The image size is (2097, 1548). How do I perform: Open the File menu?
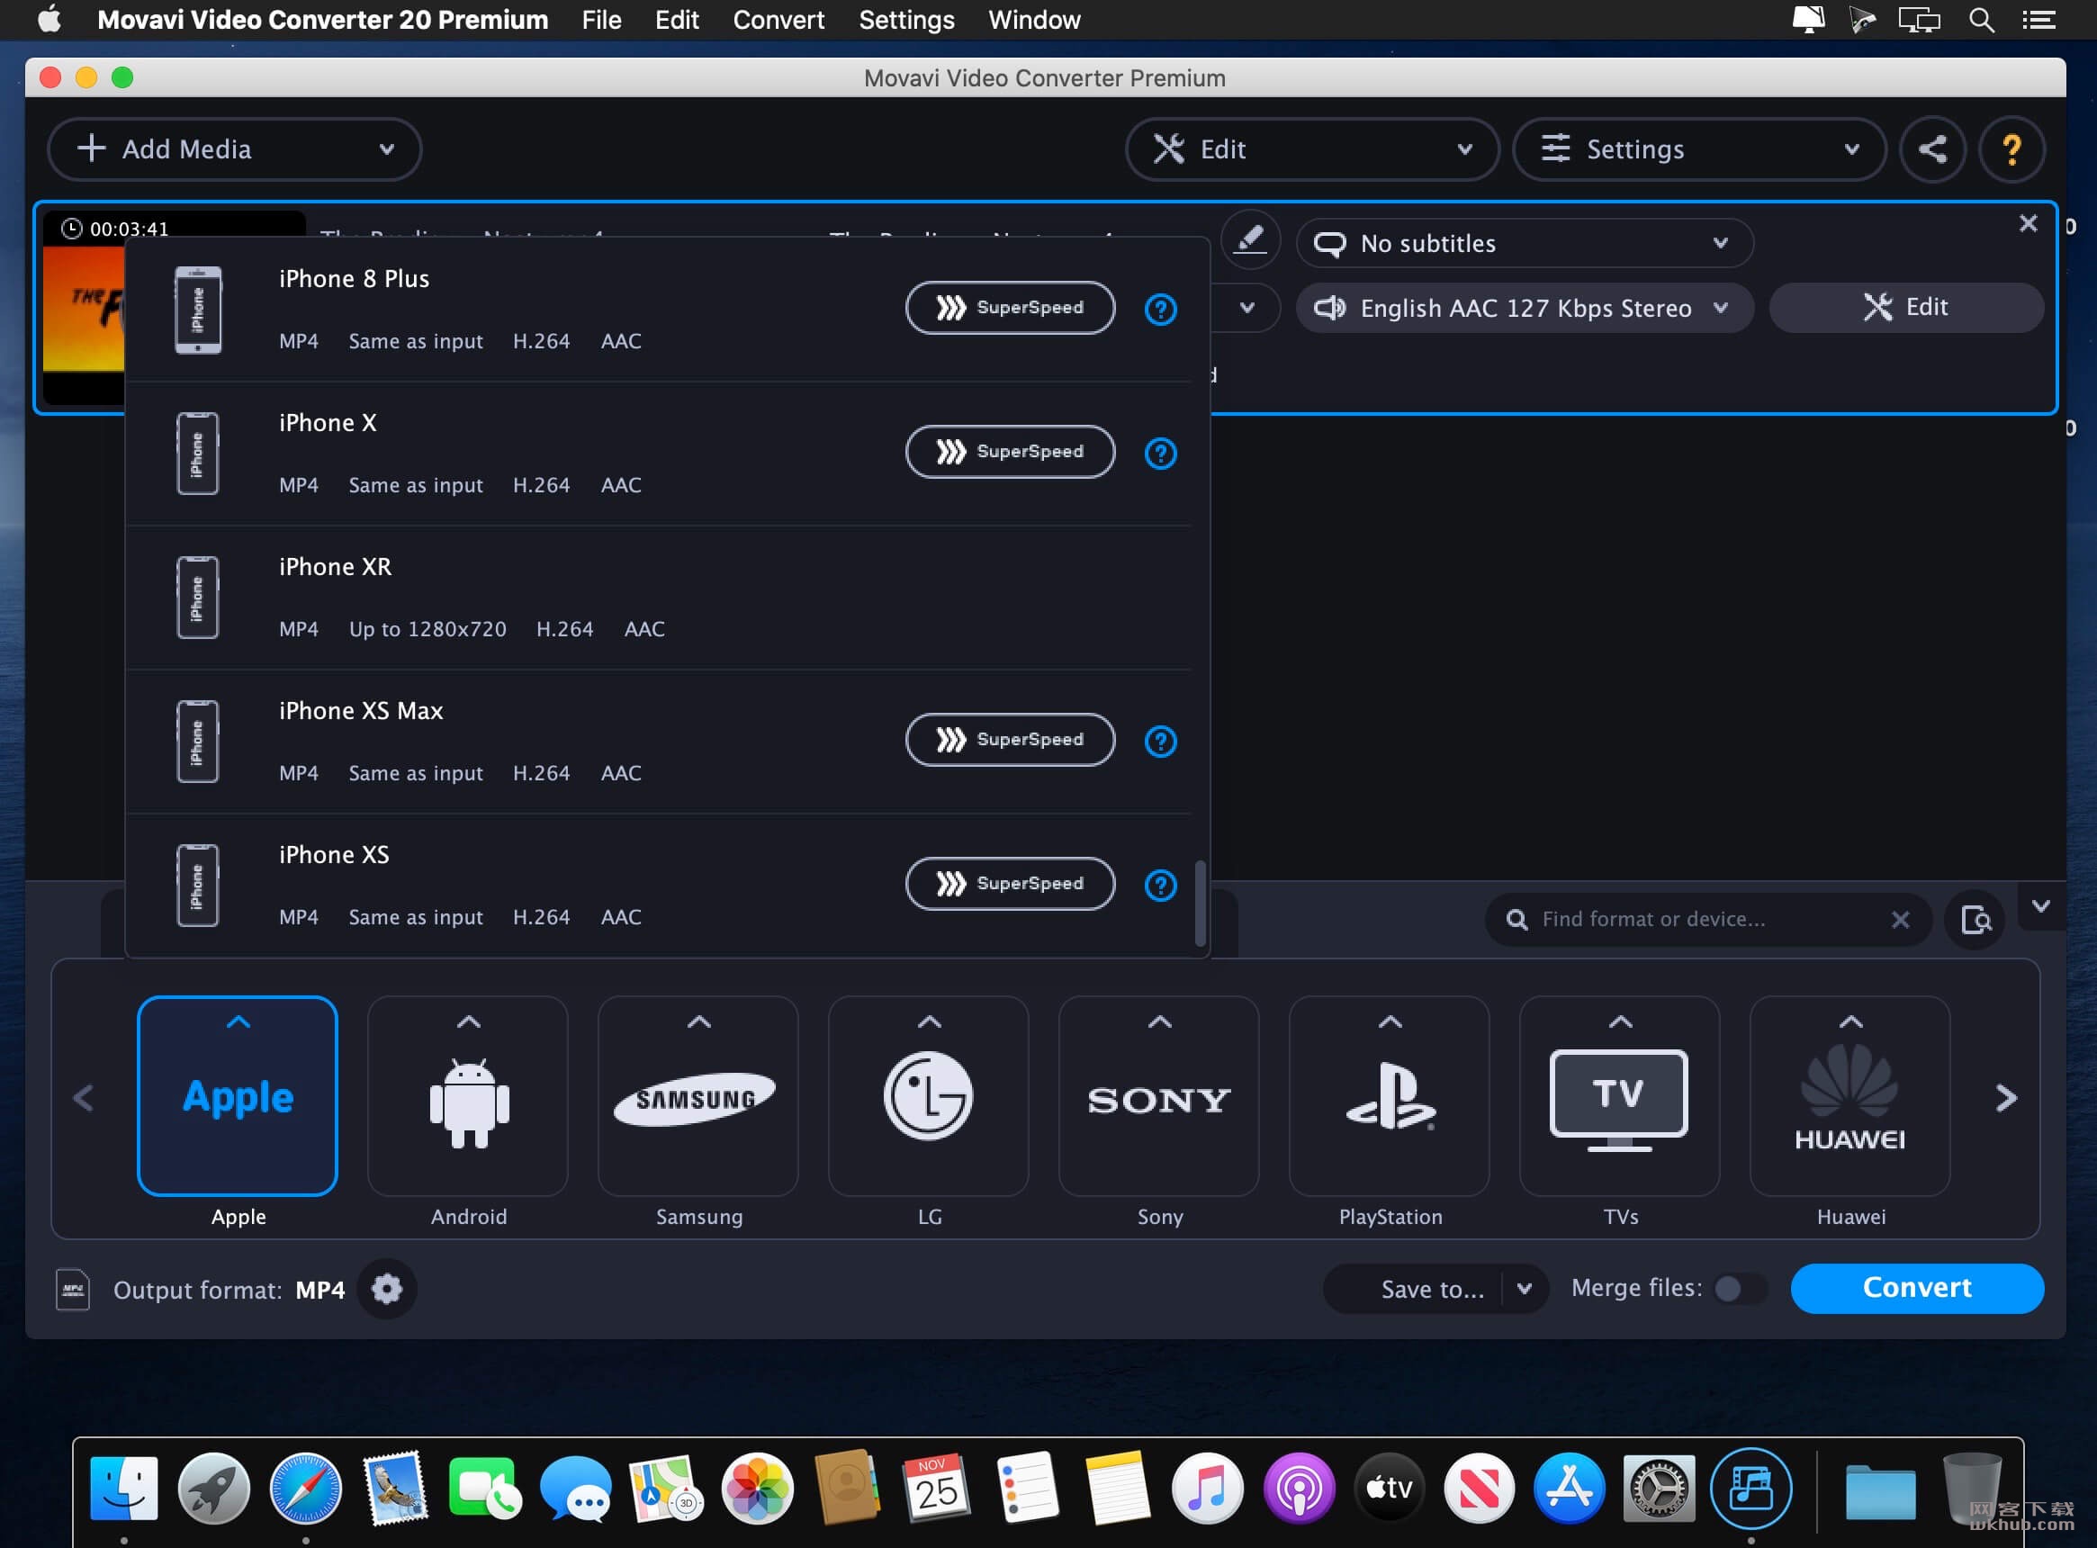[x=600, y=20]
